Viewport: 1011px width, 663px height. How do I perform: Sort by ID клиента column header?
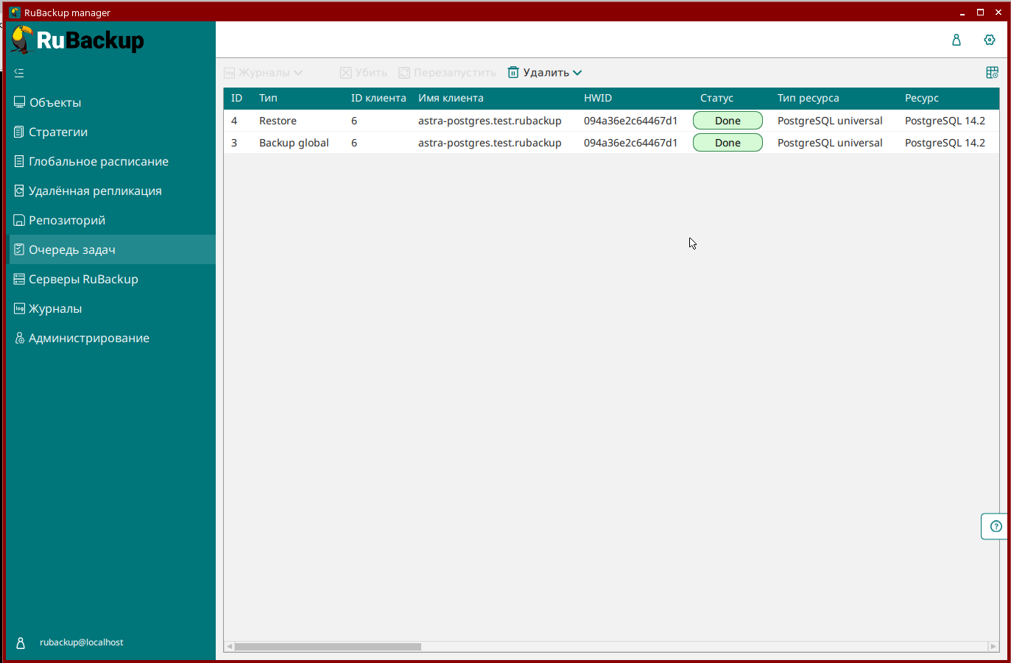point(378,98)
